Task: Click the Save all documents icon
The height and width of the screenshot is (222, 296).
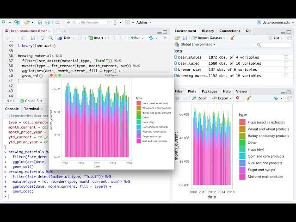Action: [48, 23]
